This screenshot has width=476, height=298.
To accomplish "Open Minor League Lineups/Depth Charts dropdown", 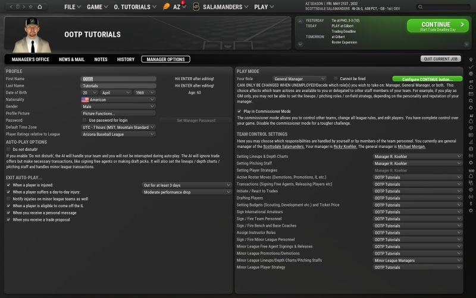I will pyautogui.click(x=418, y=261).
